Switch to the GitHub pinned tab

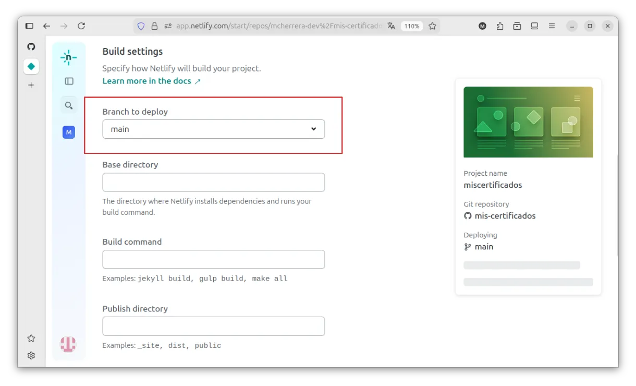point(31,47)
